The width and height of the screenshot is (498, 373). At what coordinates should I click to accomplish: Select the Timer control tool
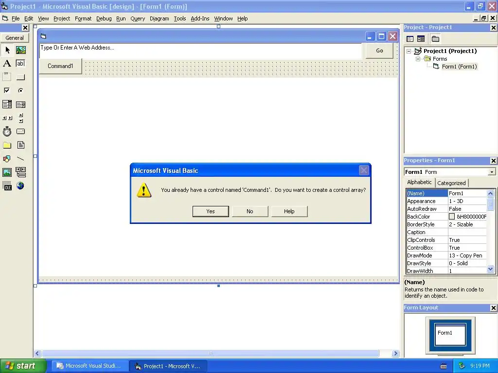pos(7,131)
